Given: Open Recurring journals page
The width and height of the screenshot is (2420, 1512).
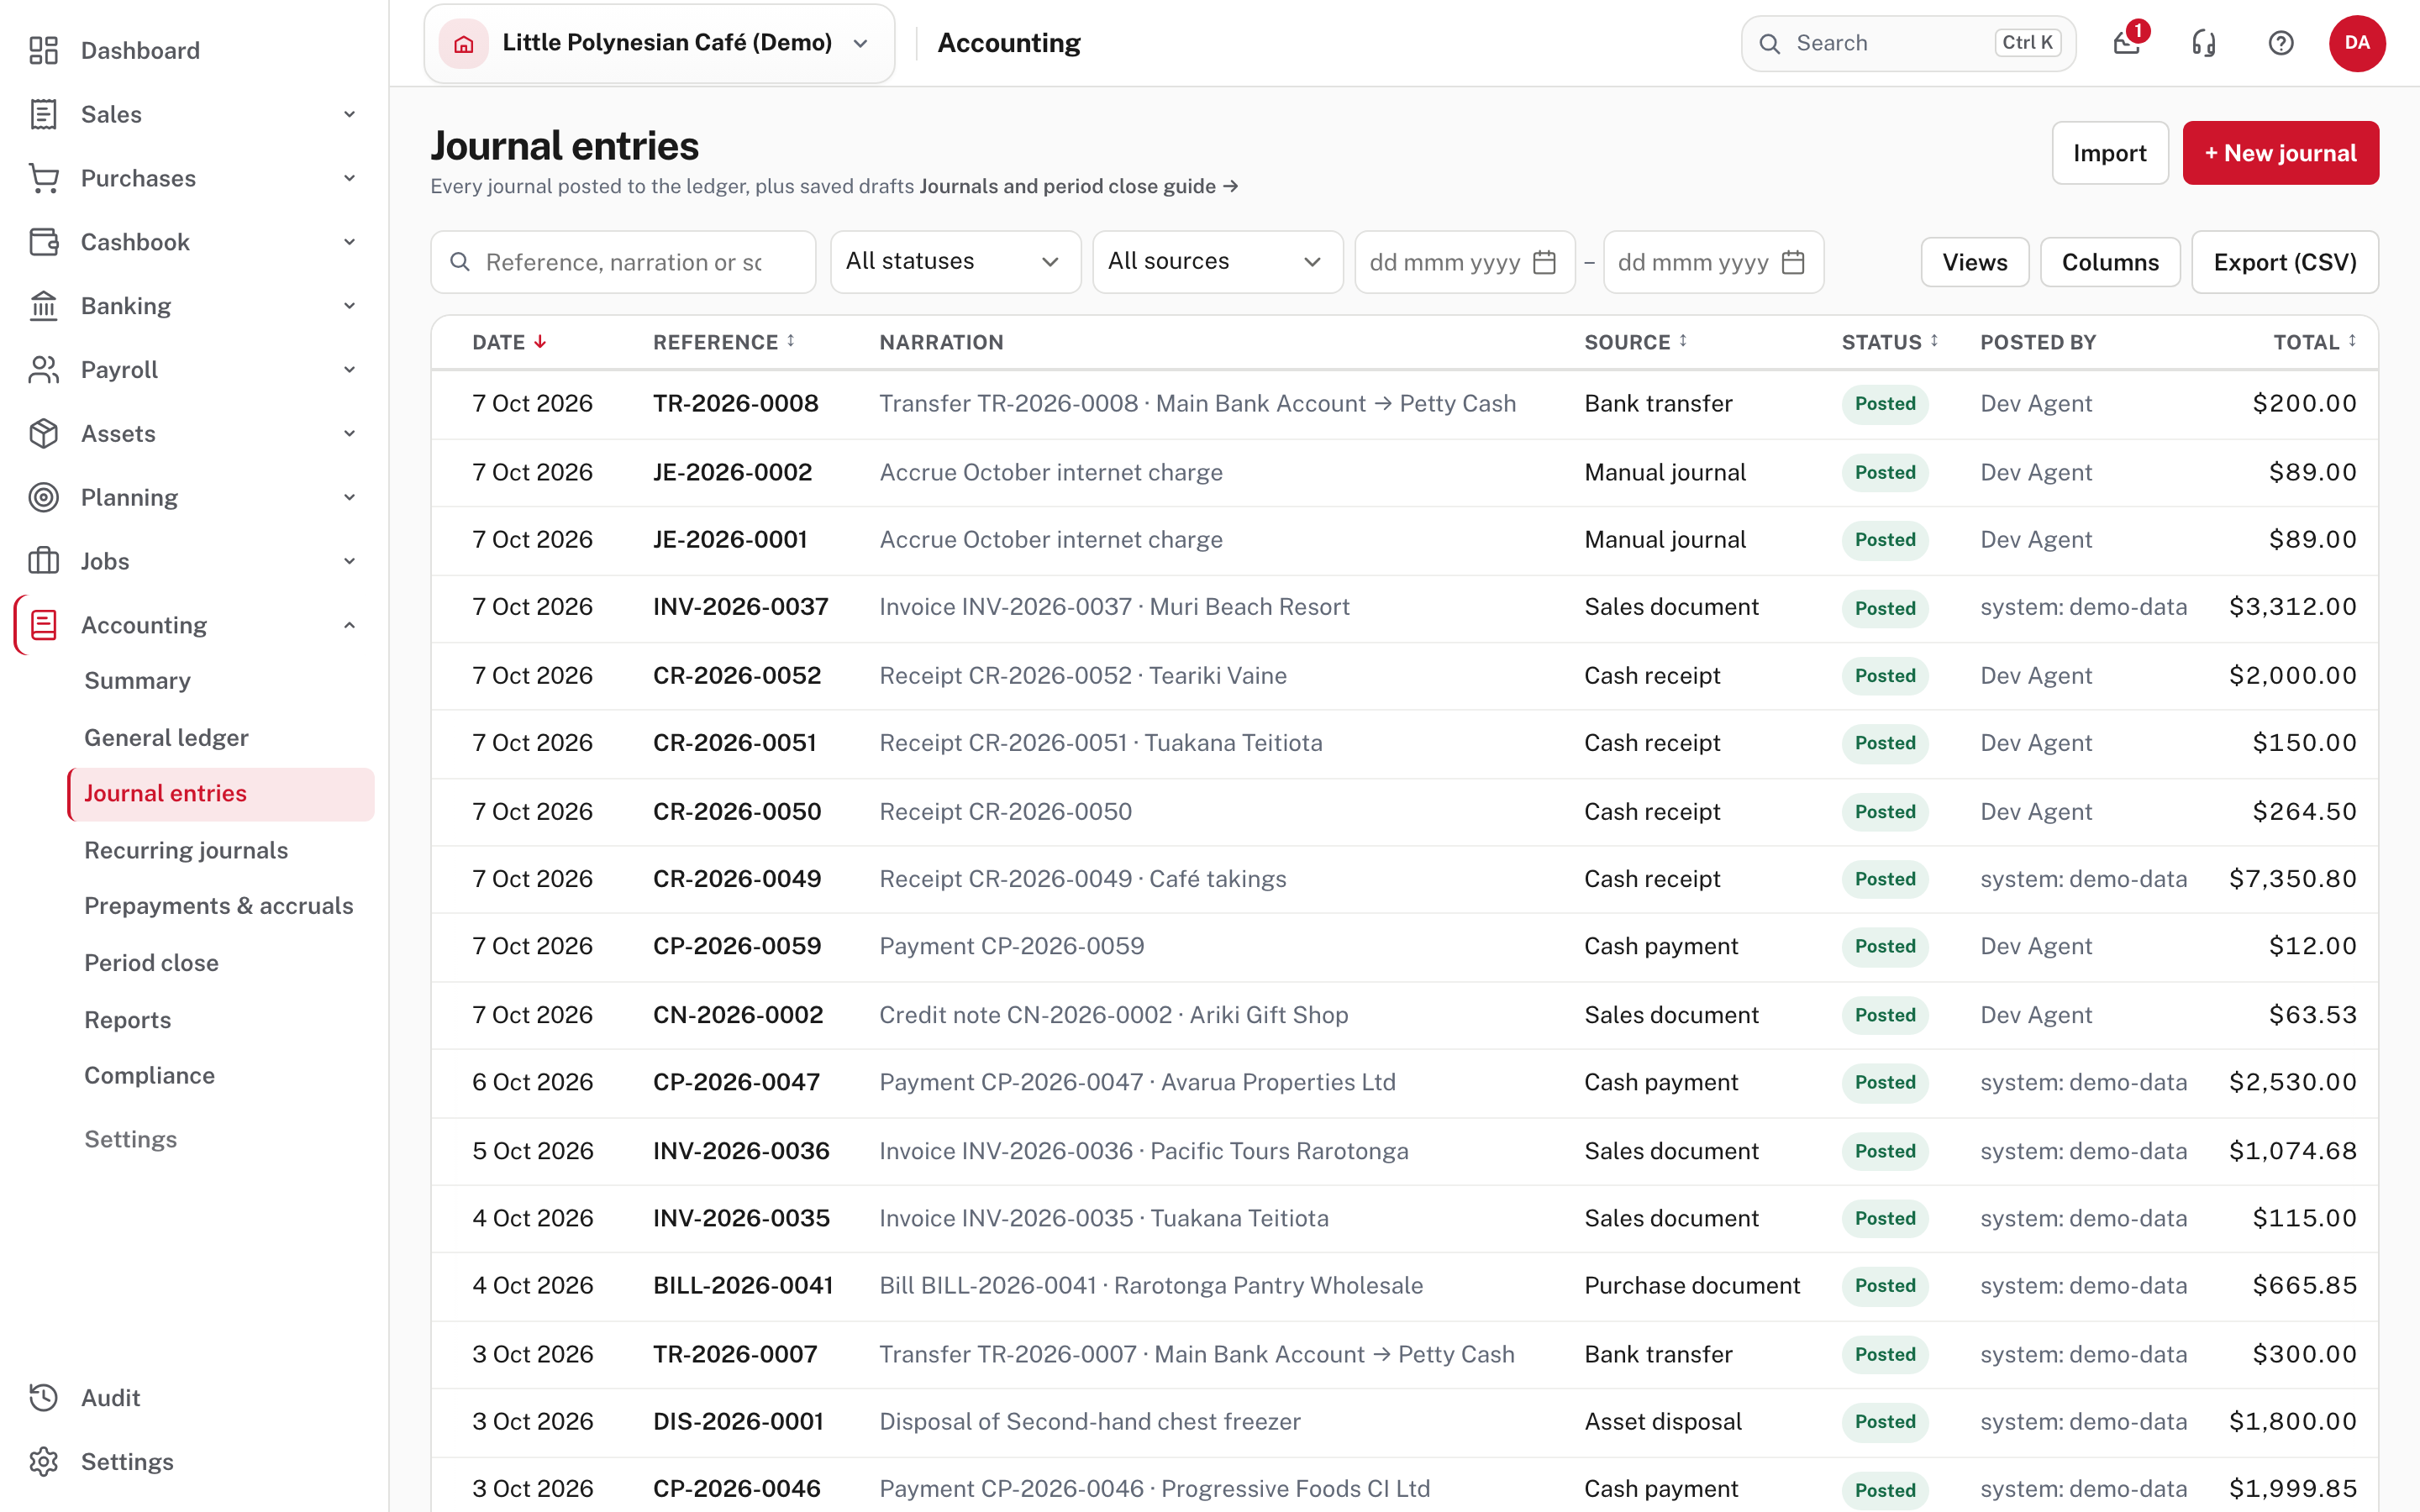Looking at the screenshot, I should click(x=186, y=850).
